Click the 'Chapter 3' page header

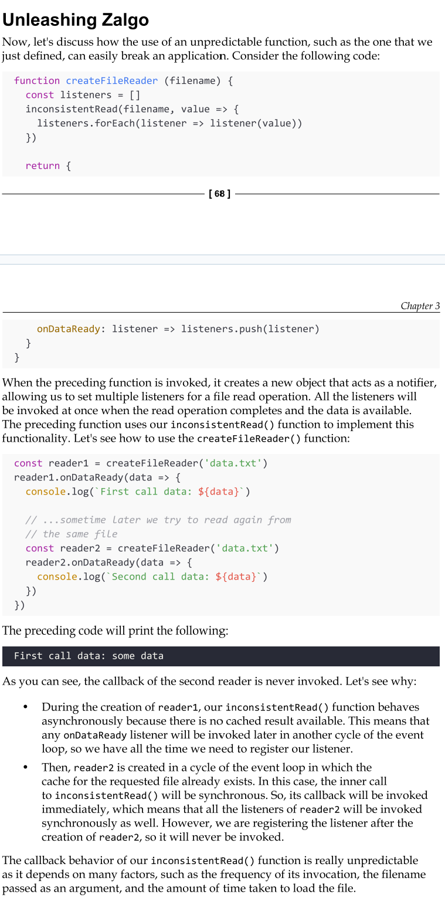(x=420, y=306)
